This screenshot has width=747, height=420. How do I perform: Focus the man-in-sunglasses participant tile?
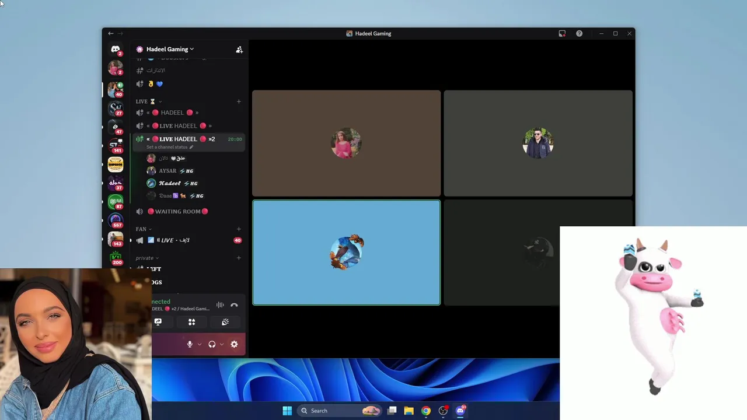tap(537, 143)
